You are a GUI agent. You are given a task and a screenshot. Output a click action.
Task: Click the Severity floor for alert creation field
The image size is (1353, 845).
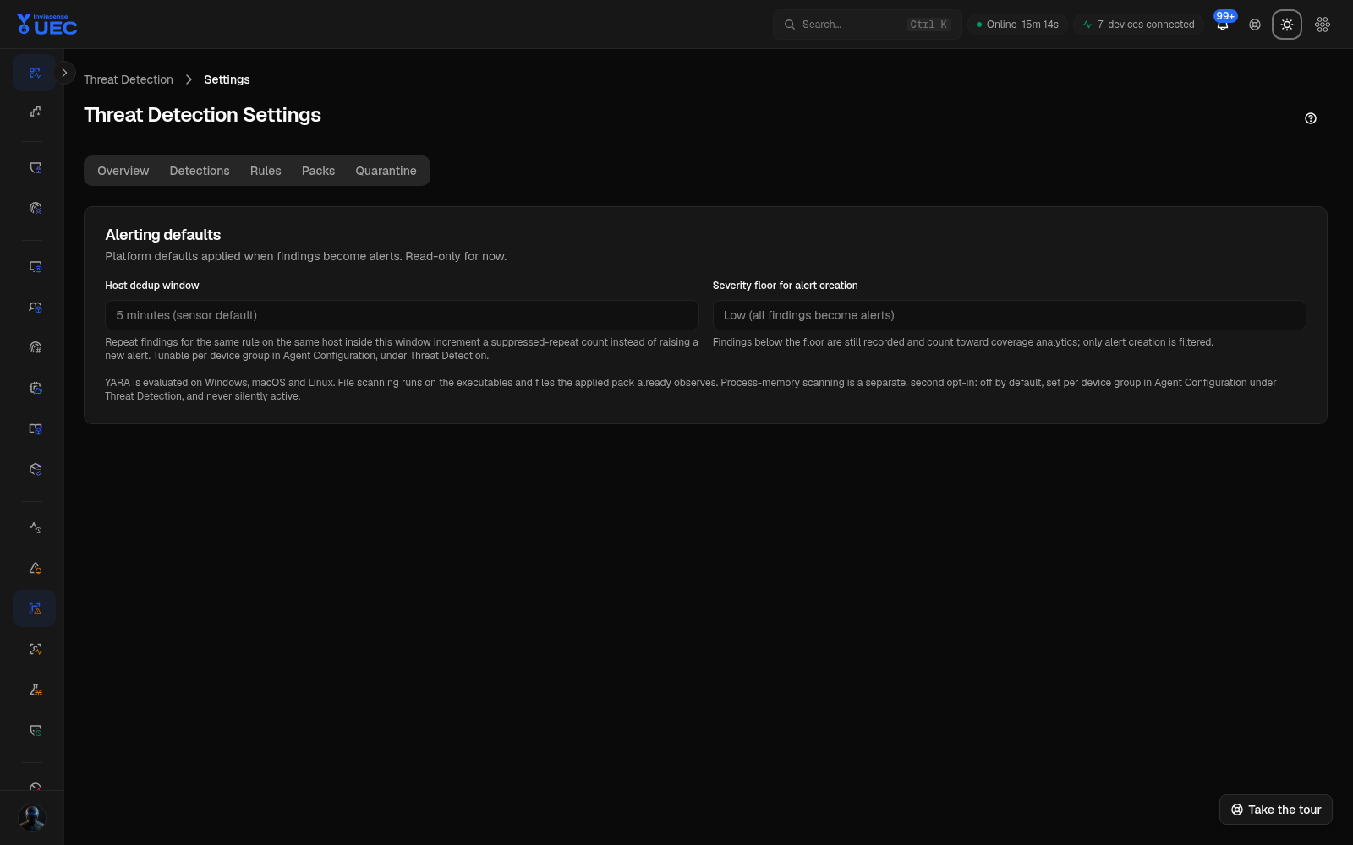1010,315
